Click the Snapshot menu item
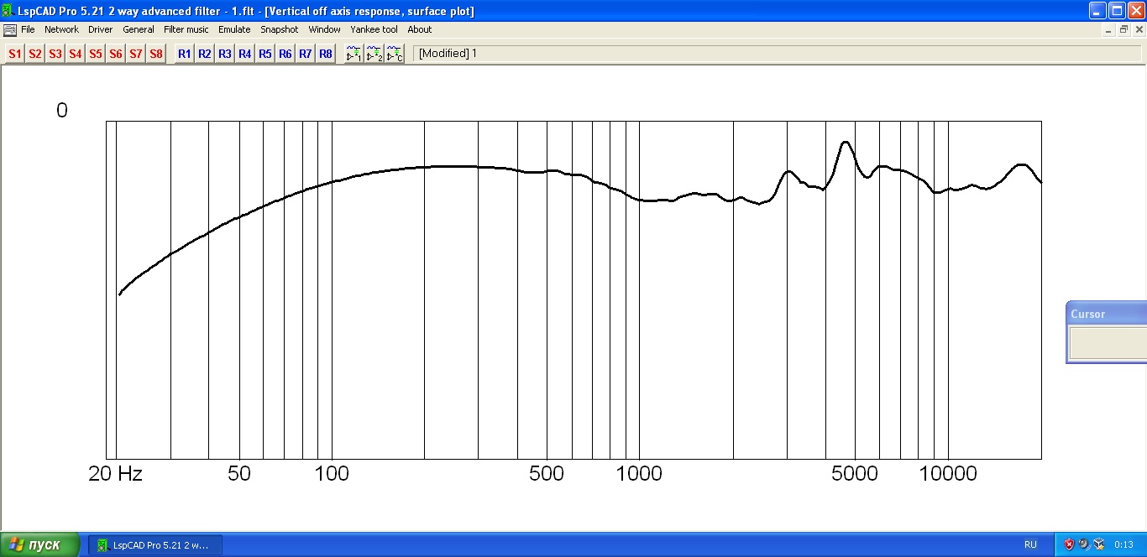This screenshot has height=557, width=1147. click(279, 29)
